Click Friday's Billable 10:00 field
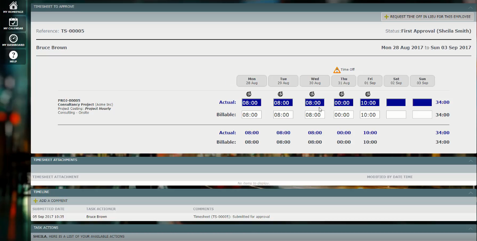Screen dimensions: 477x241 tap(370, 115)
